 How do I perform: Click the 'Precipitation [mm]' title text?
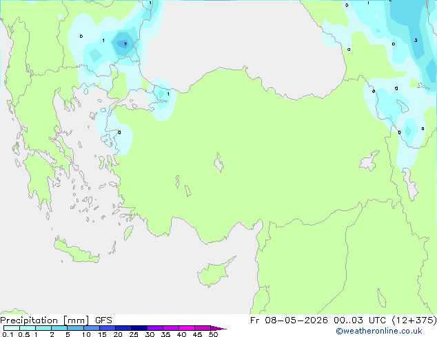(x=45, y=320)
